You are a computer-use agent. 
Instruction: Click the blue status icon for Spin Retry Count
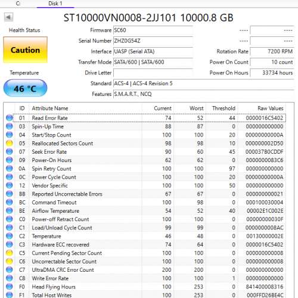pyautogui.click(x=10, y=169)
